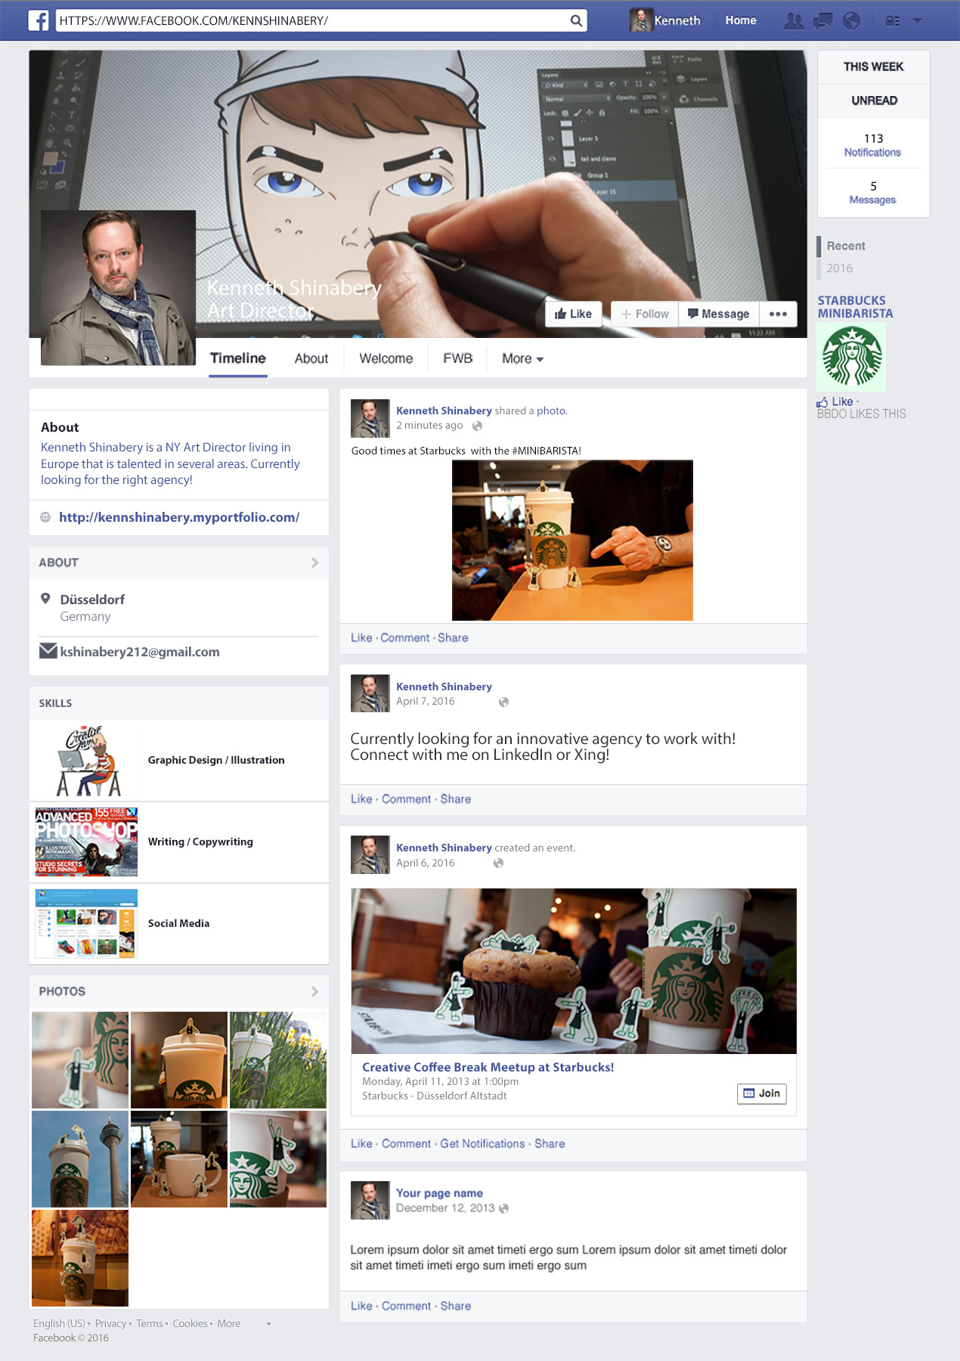This screenshot has width=960, height=1361.
Task: Click Kenneth's small avatar in top bar
Action: (x=641, y=20)
